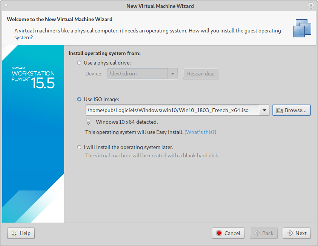The width and height of the screenshot is (318, 246).
Task: Click the folder icon on the Browse button
Action: coord(280,111)
